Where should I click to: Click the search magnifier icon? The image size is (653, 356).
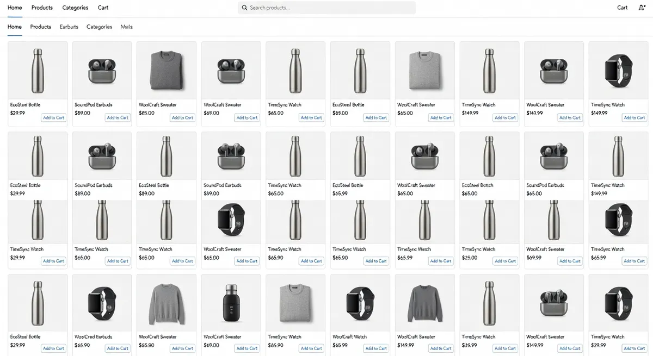click(245, 8)
